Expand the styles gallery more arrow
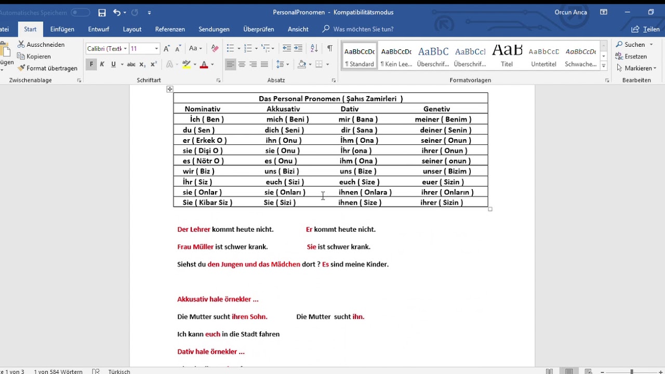Screen dimensions: 665x374 pos(604,66)
